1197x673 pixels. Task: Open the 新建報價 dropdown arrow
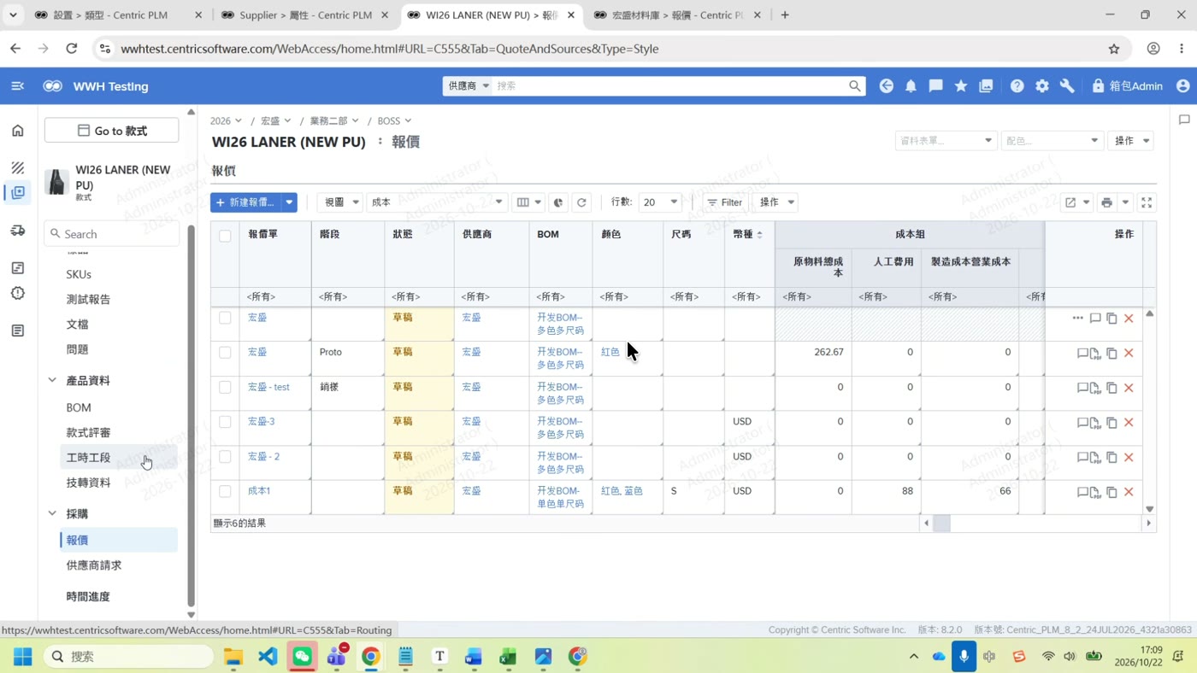point(289,202)
